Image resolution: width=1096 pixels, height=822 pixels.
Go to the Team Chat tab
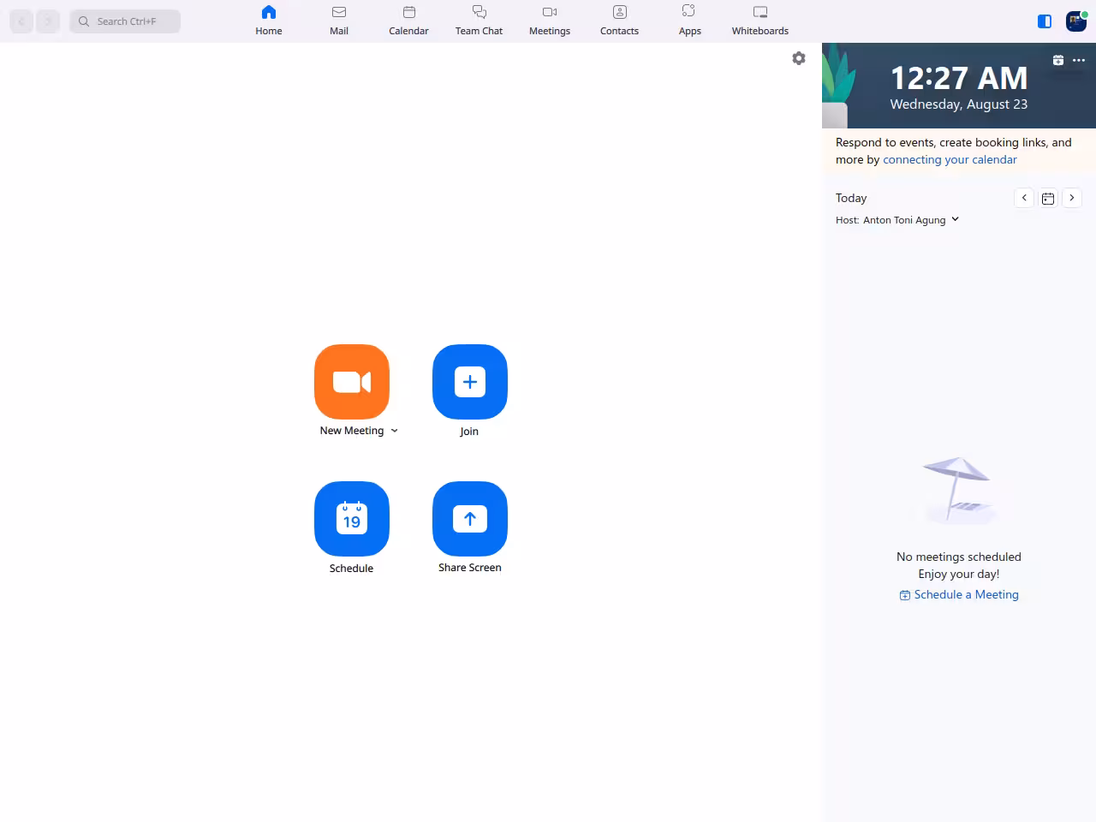click(479, 21)
